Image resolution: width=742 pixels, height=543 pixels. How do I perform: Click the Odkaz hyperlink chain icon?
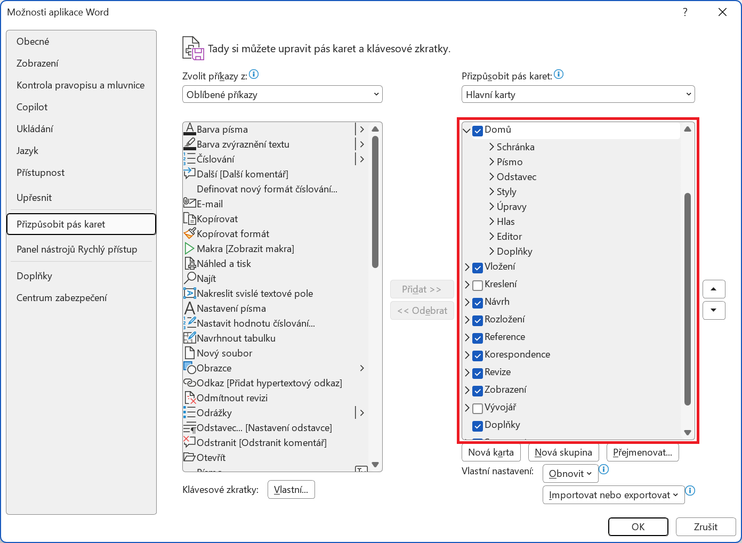[189, 383]
